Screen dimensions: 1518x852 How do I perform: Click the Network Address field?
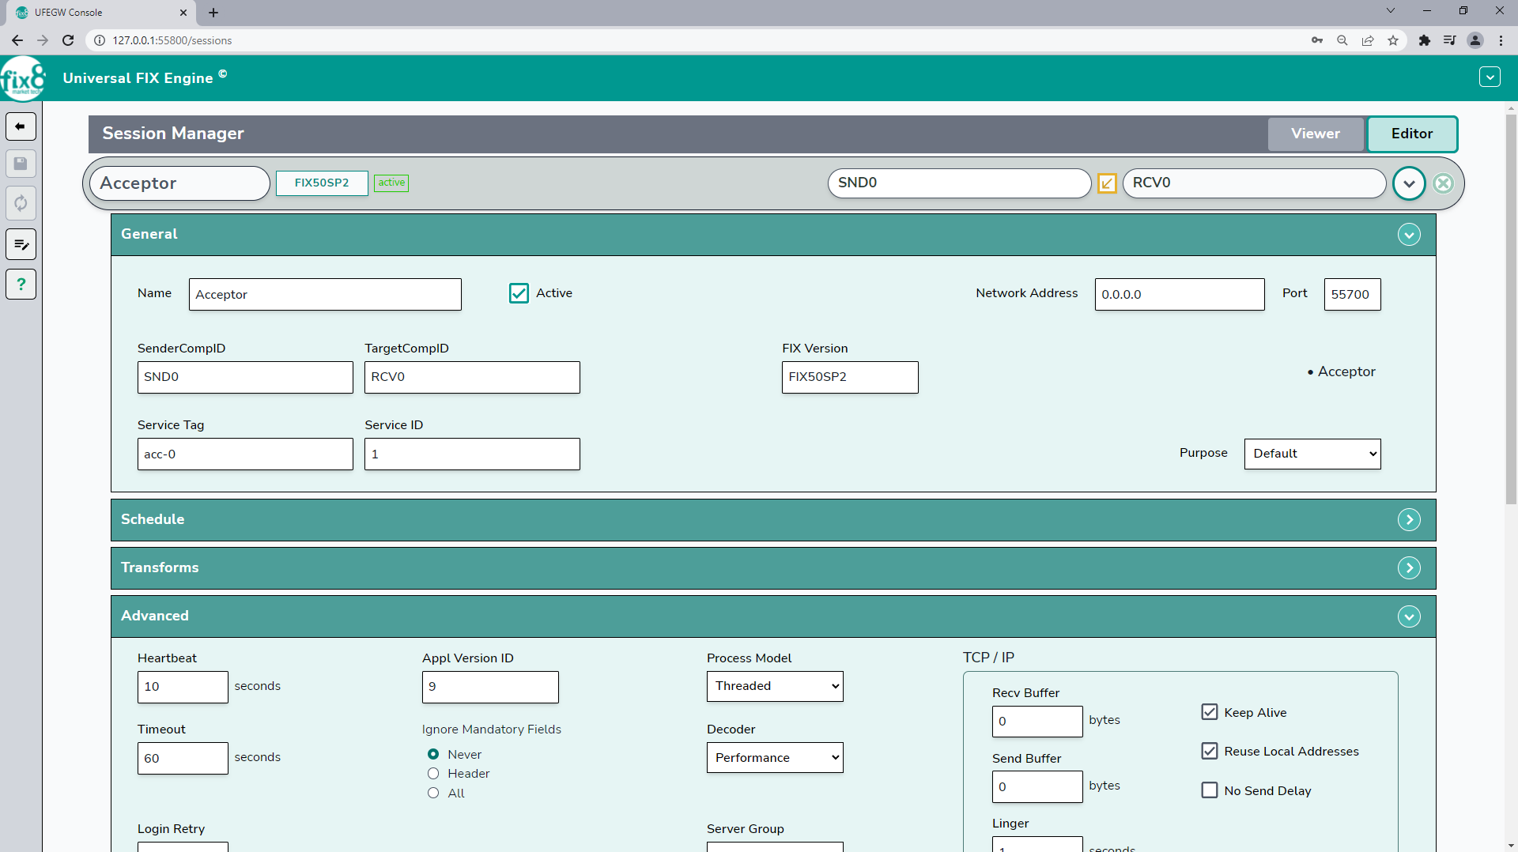pyautogui.click(x=1180, y=294)
